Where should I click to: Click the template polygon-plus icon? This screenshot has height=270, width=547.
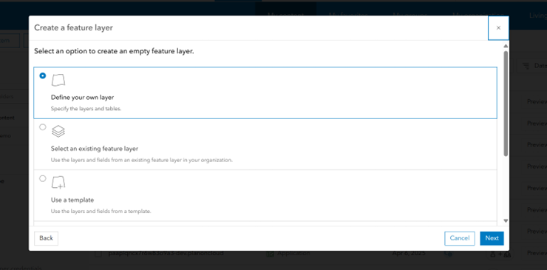[58, 183]
